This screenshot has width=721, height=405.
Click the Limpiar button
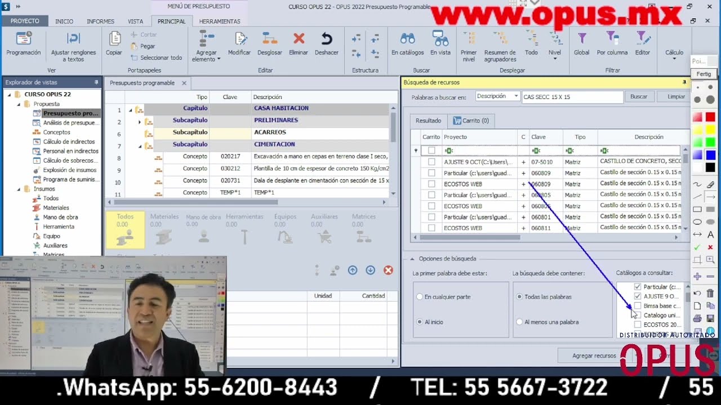676,97
